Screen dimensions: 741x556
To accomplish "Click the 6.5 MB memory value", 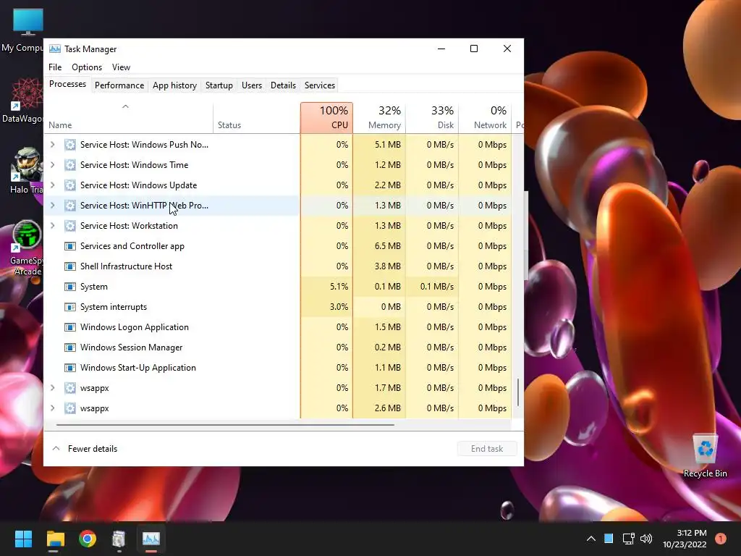I will pos(388,246).
